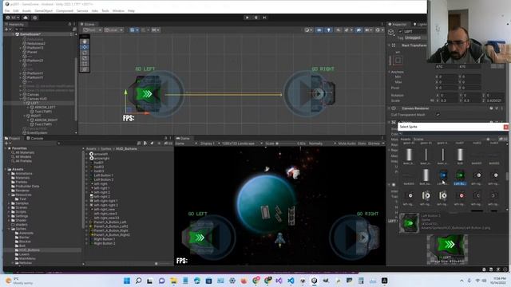Select the View (hand) tool in Scene
Image resolution: width=511 pixels, height=287 pixels.
point(85,41)
